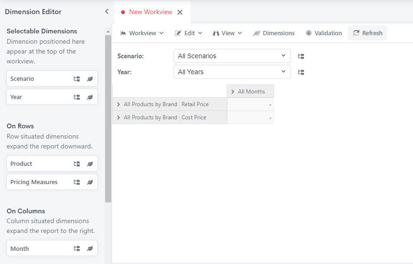This screenshot has height=264, width=413.
Task: Click the Dimensions toolbar button
Action: pos(274,33)
